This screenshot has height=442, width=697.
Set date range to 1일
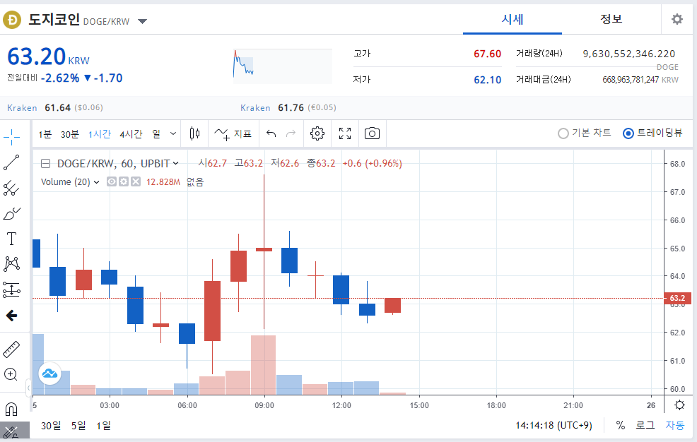104,426
